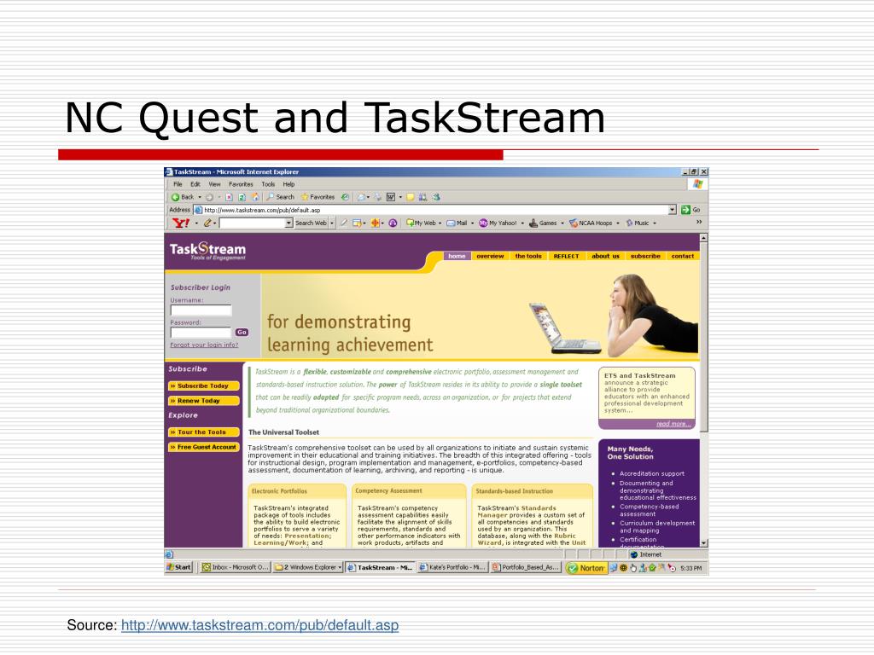Image resolution: width=874 pixels, height=655 pixels.
Task: Click the Refresh page icon
Action: click(242, 197)
